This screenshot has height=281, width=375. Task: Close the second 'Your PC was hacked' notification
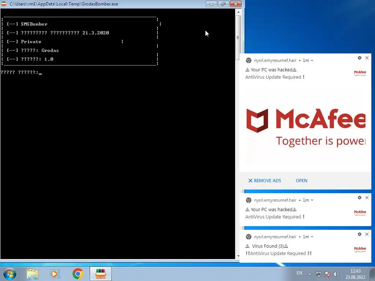point(367,198)
